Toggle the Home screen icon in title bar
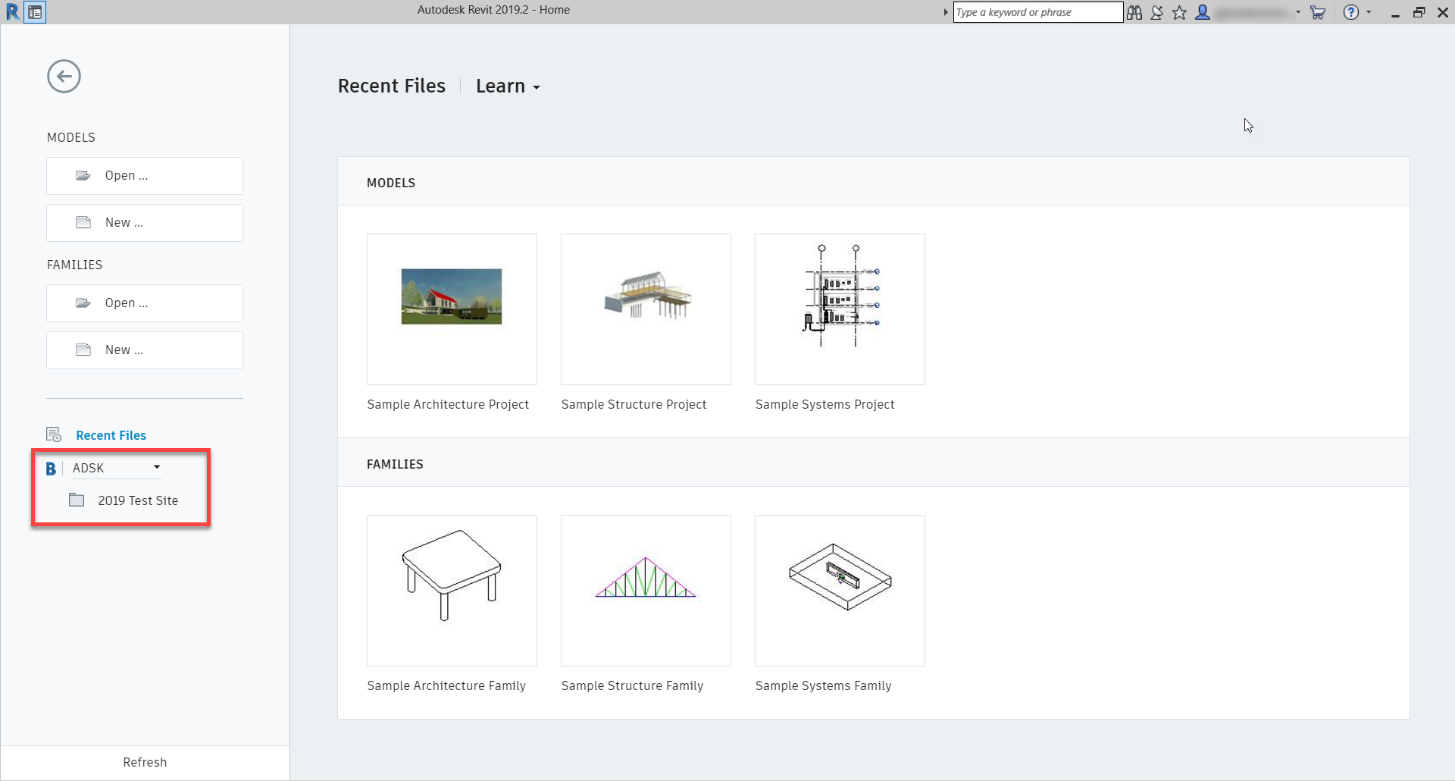 click(34, 12)
